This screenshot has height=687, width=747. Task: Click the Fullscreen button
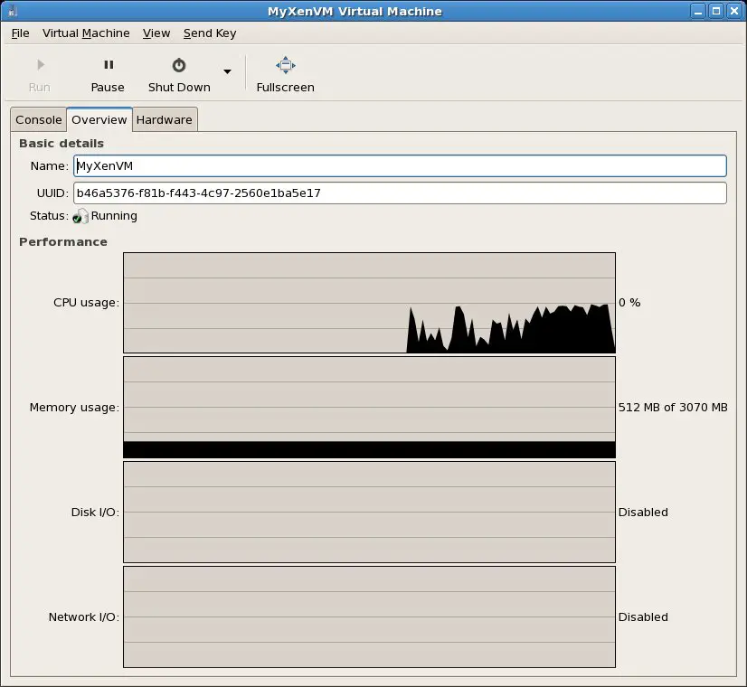(x=285, y=74)
